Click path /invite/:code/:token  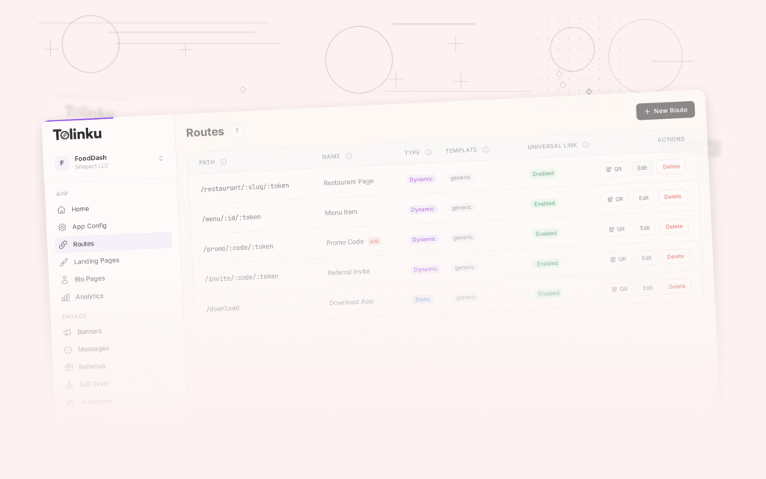[x=242, y=278]
